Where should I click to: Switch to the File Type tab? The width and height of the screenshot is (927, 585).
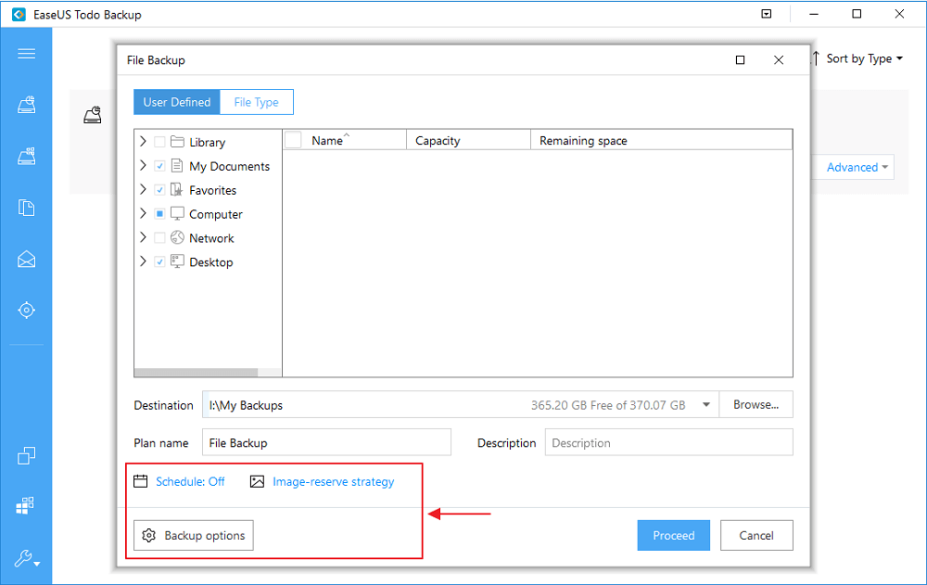[x=256, y=102]
